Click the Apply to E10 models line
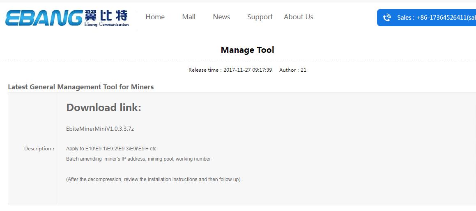The width and height of the screenshot is (476, 211). pyautogui.click(x=111, y=149)
